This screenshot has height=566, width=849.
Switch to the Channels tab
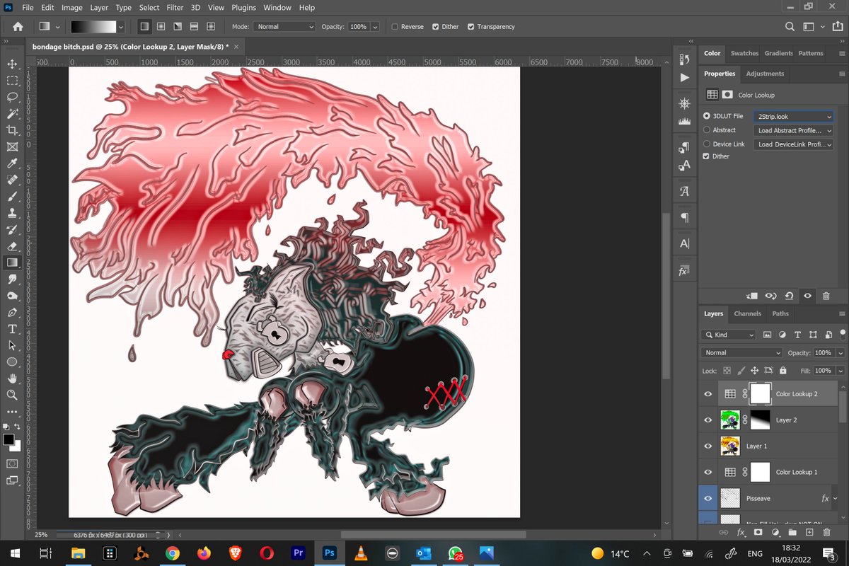pyautogui.click(x=747, y=313)
